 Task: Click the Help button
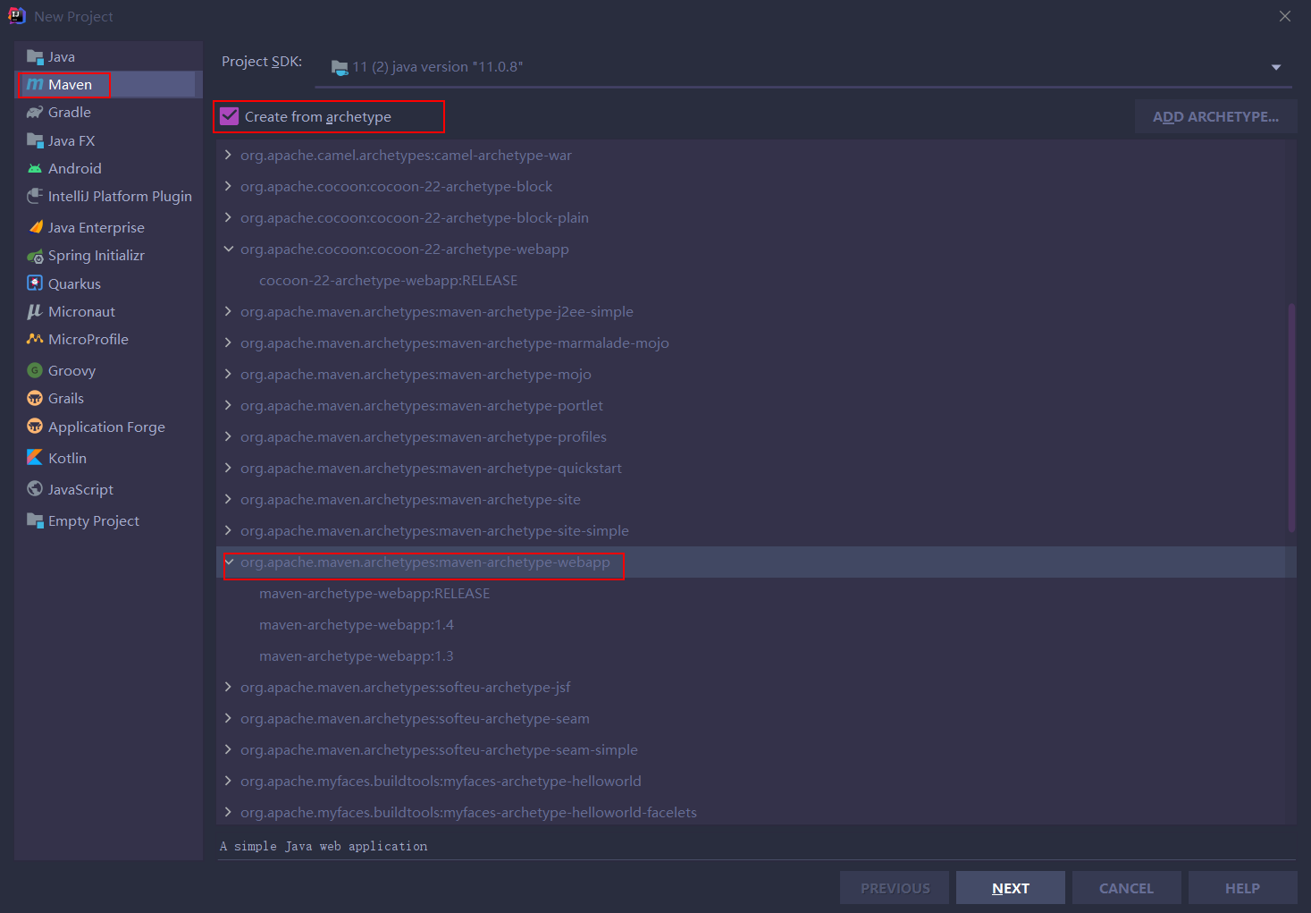[x=1242, y=888]
